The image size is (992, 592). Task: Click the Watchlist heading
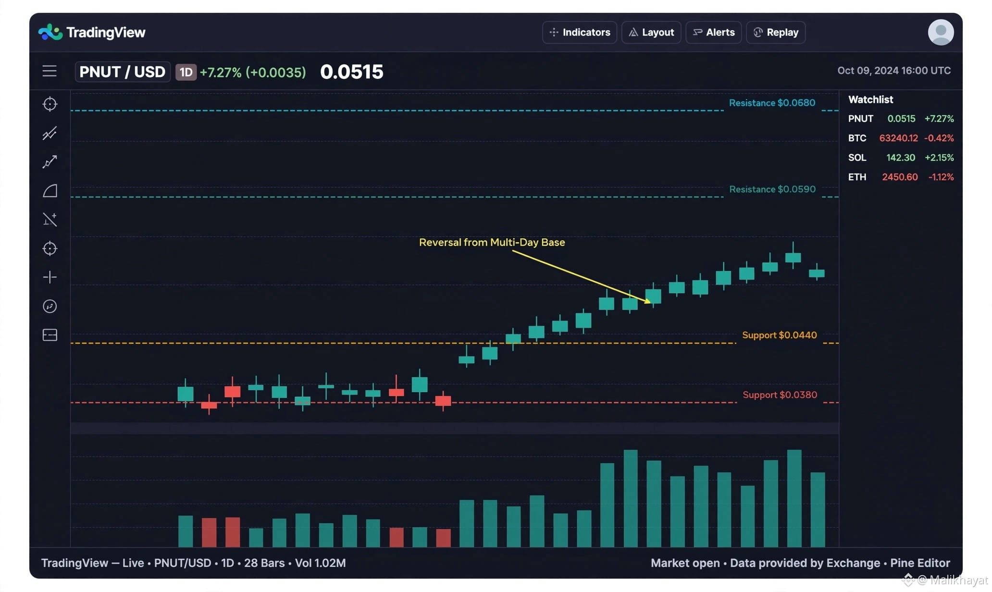click(870, 99)
